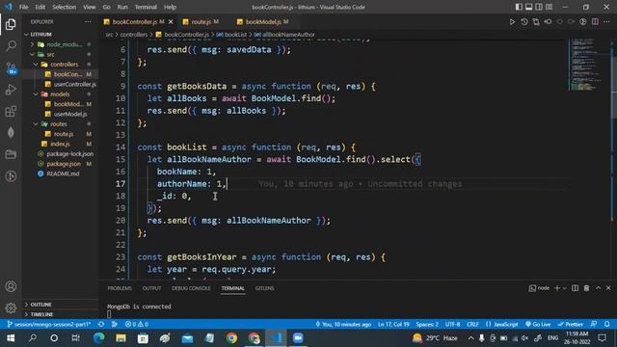Open the Selection menu
The image size is (617, 347).
coord(64,7)
